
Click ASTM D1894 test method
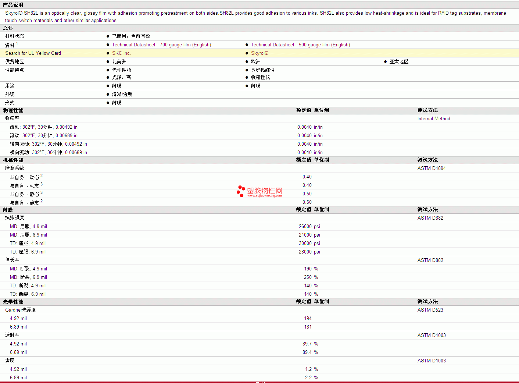(432, 168)
